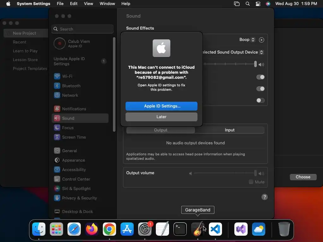This screenshot has width=323, height=242.
Task: Enable the switched-off sound effects toggle
Action: tap(260, 101)
